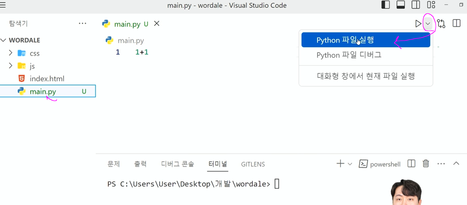Screen dimensions: 467x205
Task: Switch to main.py editor tab
Action: [x=127, y=24]
